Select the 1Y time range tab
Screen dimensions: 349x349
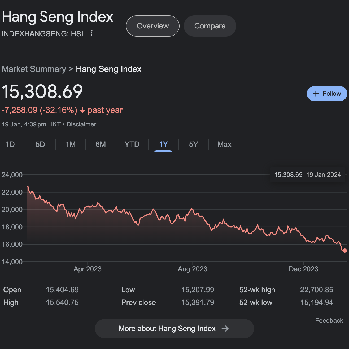pos(163,145)
